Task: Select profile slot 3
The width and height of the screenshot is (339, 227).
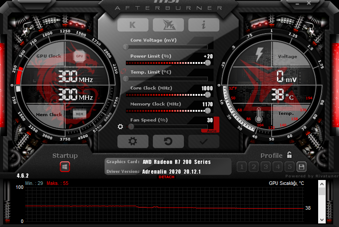Action: 266,167
